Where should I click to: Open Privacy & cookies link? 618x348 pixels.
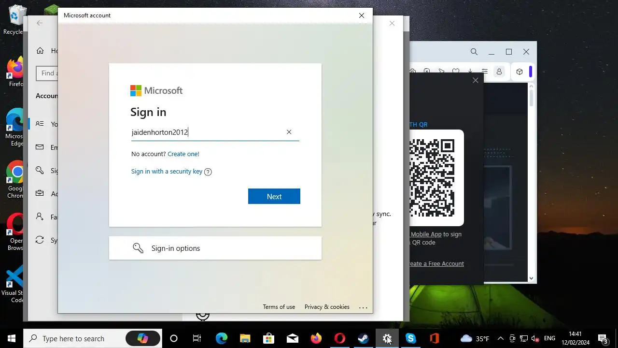click(327, 307)
